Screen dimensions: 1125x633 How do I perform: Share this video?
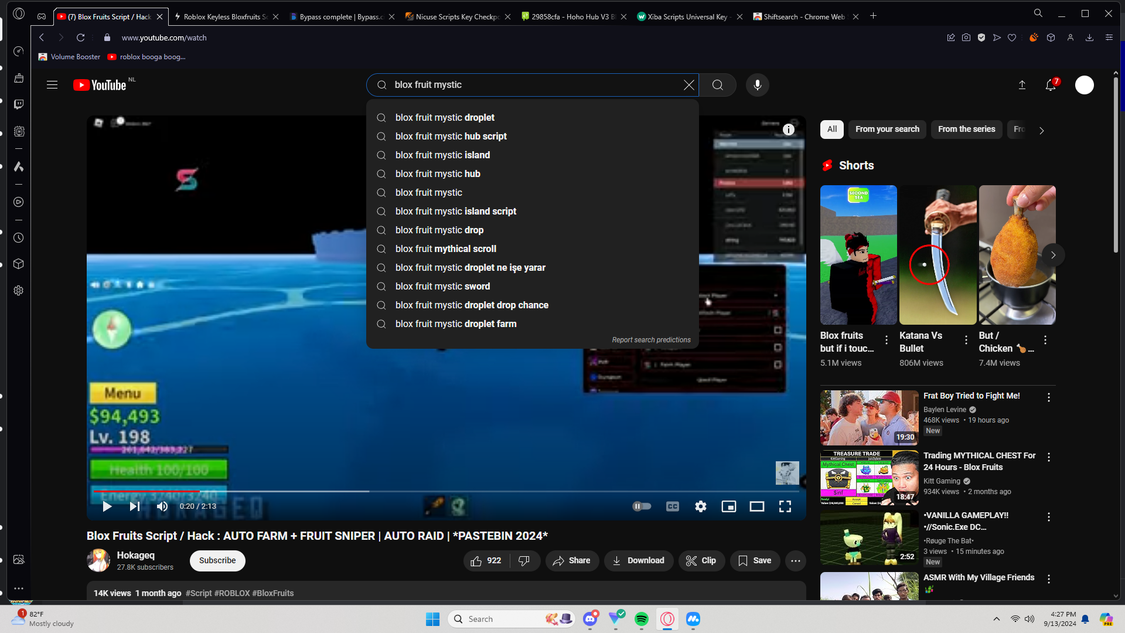pyautogui.click(x=572, y=561)
